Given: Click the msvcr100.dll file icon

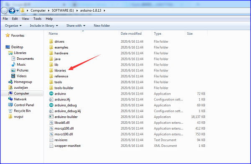Looking at the screenshot, I should point(51,134).
